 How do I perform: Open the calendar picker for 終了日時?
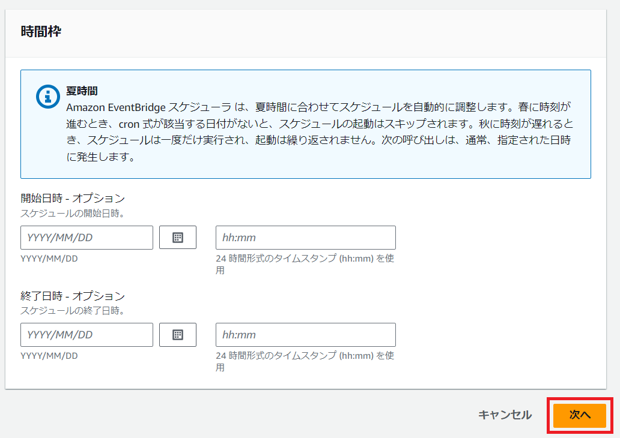[x=178, y=335]
